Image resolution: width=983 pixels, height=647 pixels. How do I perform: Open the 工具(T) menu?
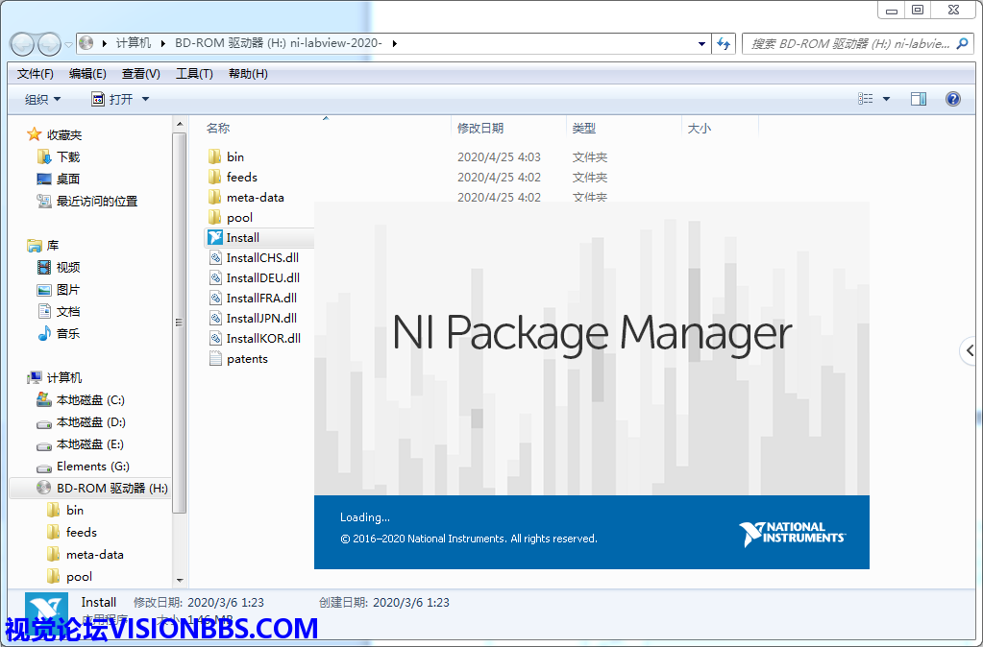pyautogui.click(x=194, y=74)
